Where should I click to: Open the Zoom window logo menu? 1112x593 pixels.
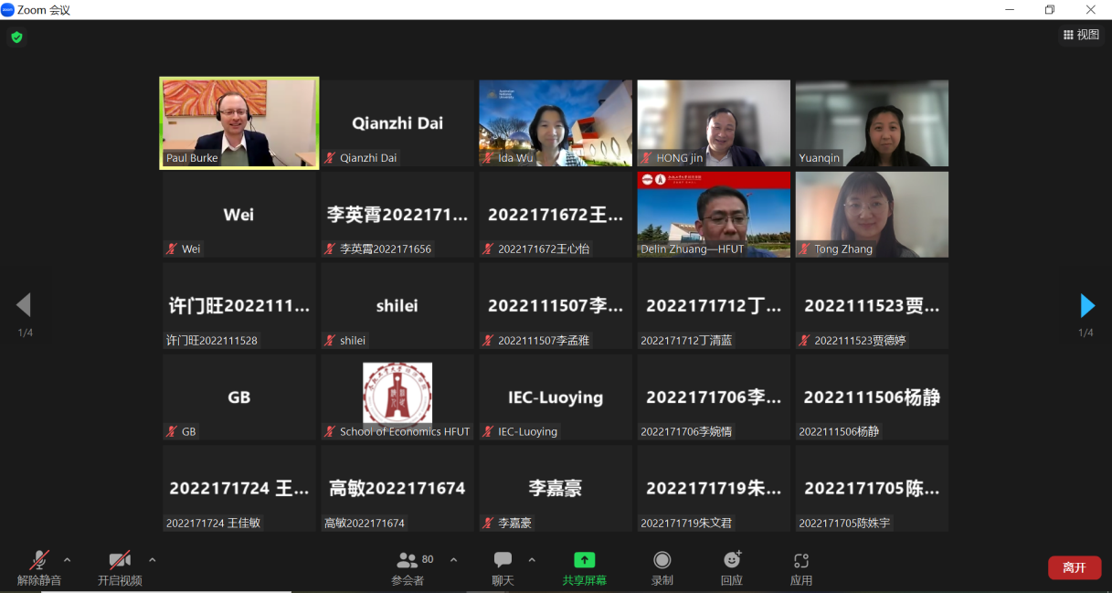[x=8, y=9]
